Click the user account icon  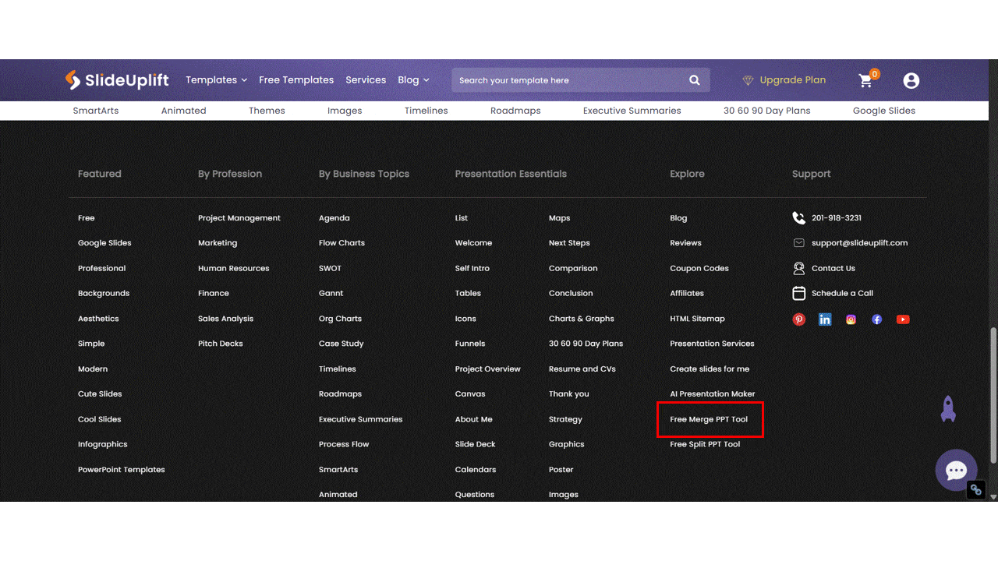(x=911, y=80)
